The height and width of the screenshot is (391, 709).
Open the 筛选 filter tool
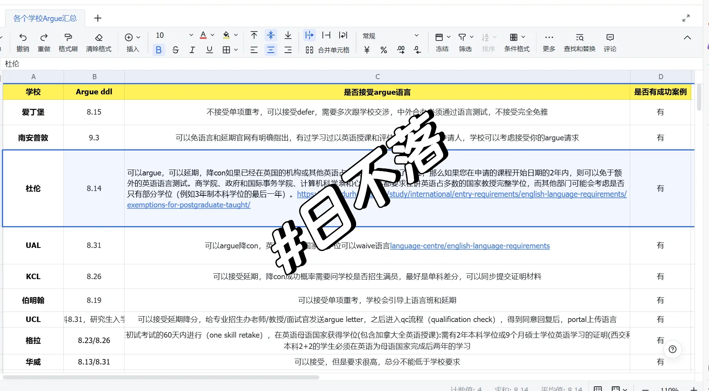pos(465,42)
